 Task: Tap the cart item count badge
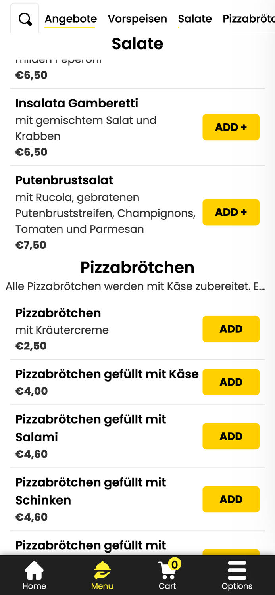pos(175,562)
